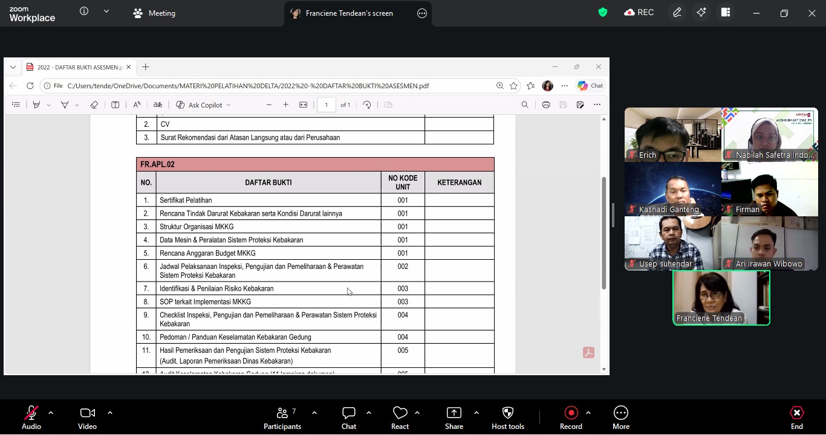Open the table of contents in the PDF viewer

[16, 105]
